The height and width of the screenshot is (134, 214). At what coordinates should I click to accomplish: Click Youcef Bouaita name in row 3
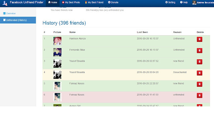coord(77,61)
